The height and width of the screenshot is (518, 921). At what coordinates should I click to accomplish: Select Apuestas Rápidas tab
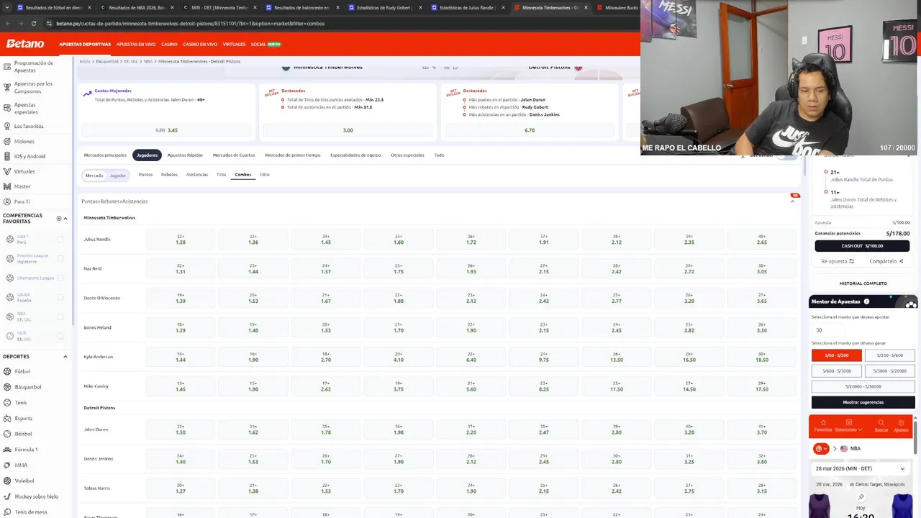(x=185, y=155)
